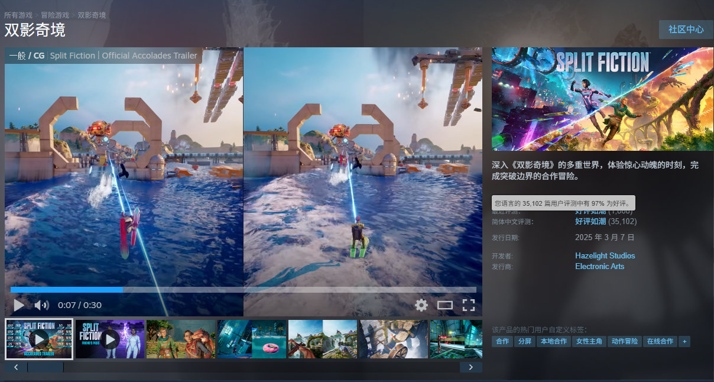Seek in the video progress bar
This screenshot has height=382, width=714.
[x=243, y=290]
